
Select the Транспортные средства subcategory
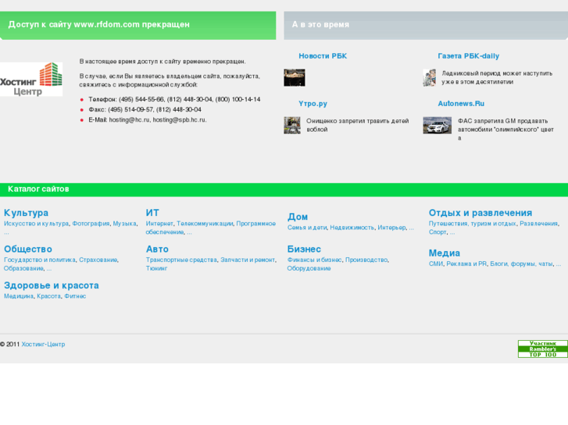pos(181,260)
